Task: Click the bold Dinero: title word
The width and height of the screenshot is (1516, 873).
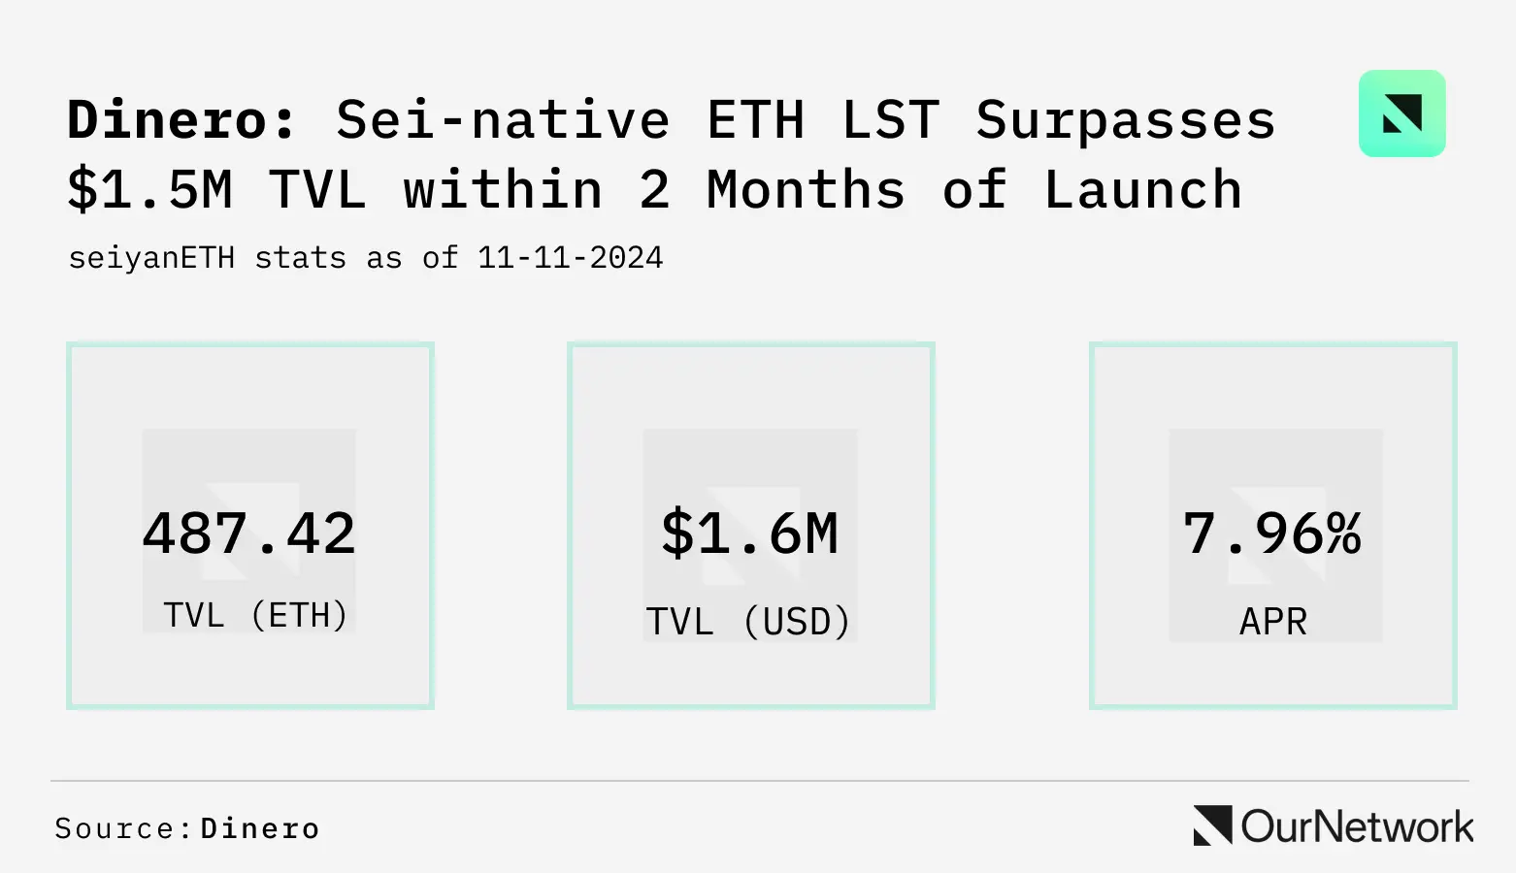Action: 181,120
